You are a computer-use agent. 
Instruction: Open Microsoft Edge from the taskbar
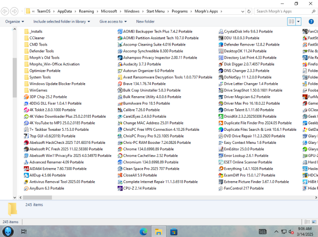tap(144, 231)
